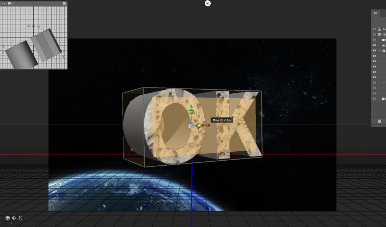Close the secondary view panel
This screenshot has height=227, width=386.
[x=4, y=4]
